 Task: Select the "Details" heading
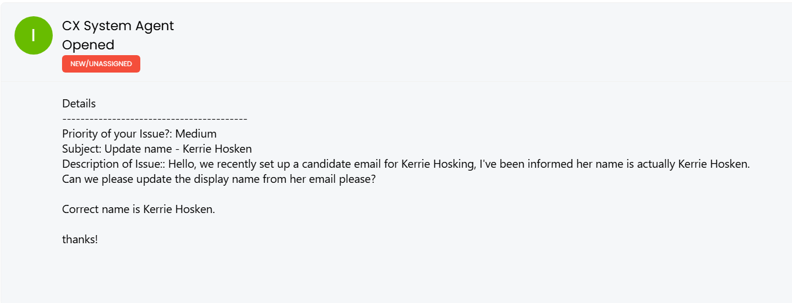[x=79, y=104]
